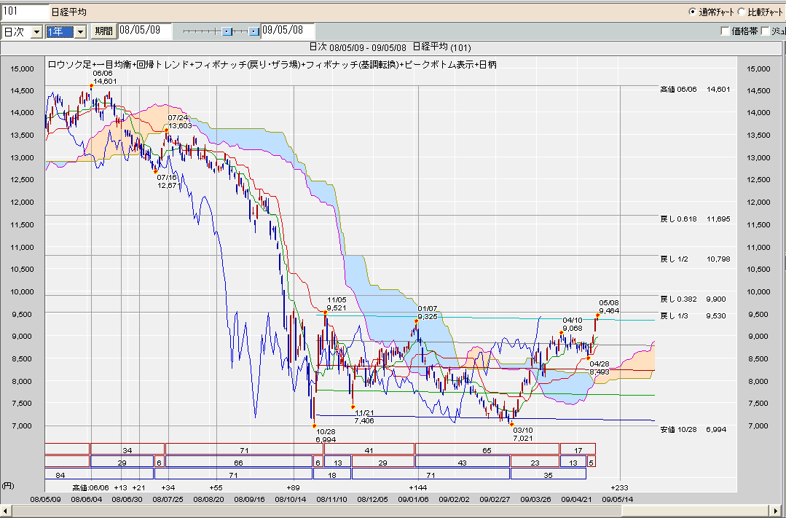The image size is (786, 518).
Task: Click the 07/16 12,671 bottom marker
Action: [155, 171]
